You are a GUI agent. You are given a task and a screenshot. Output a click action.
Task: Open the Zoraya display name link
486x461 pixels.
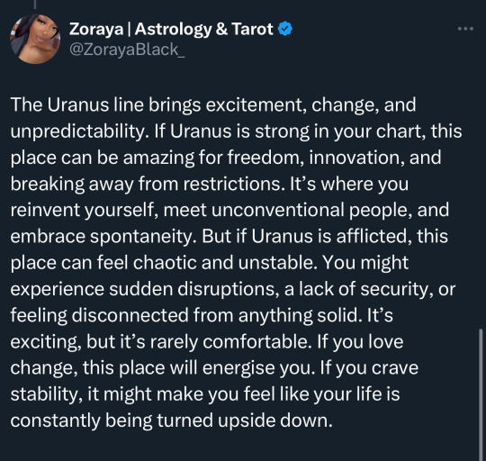point(96,29)
